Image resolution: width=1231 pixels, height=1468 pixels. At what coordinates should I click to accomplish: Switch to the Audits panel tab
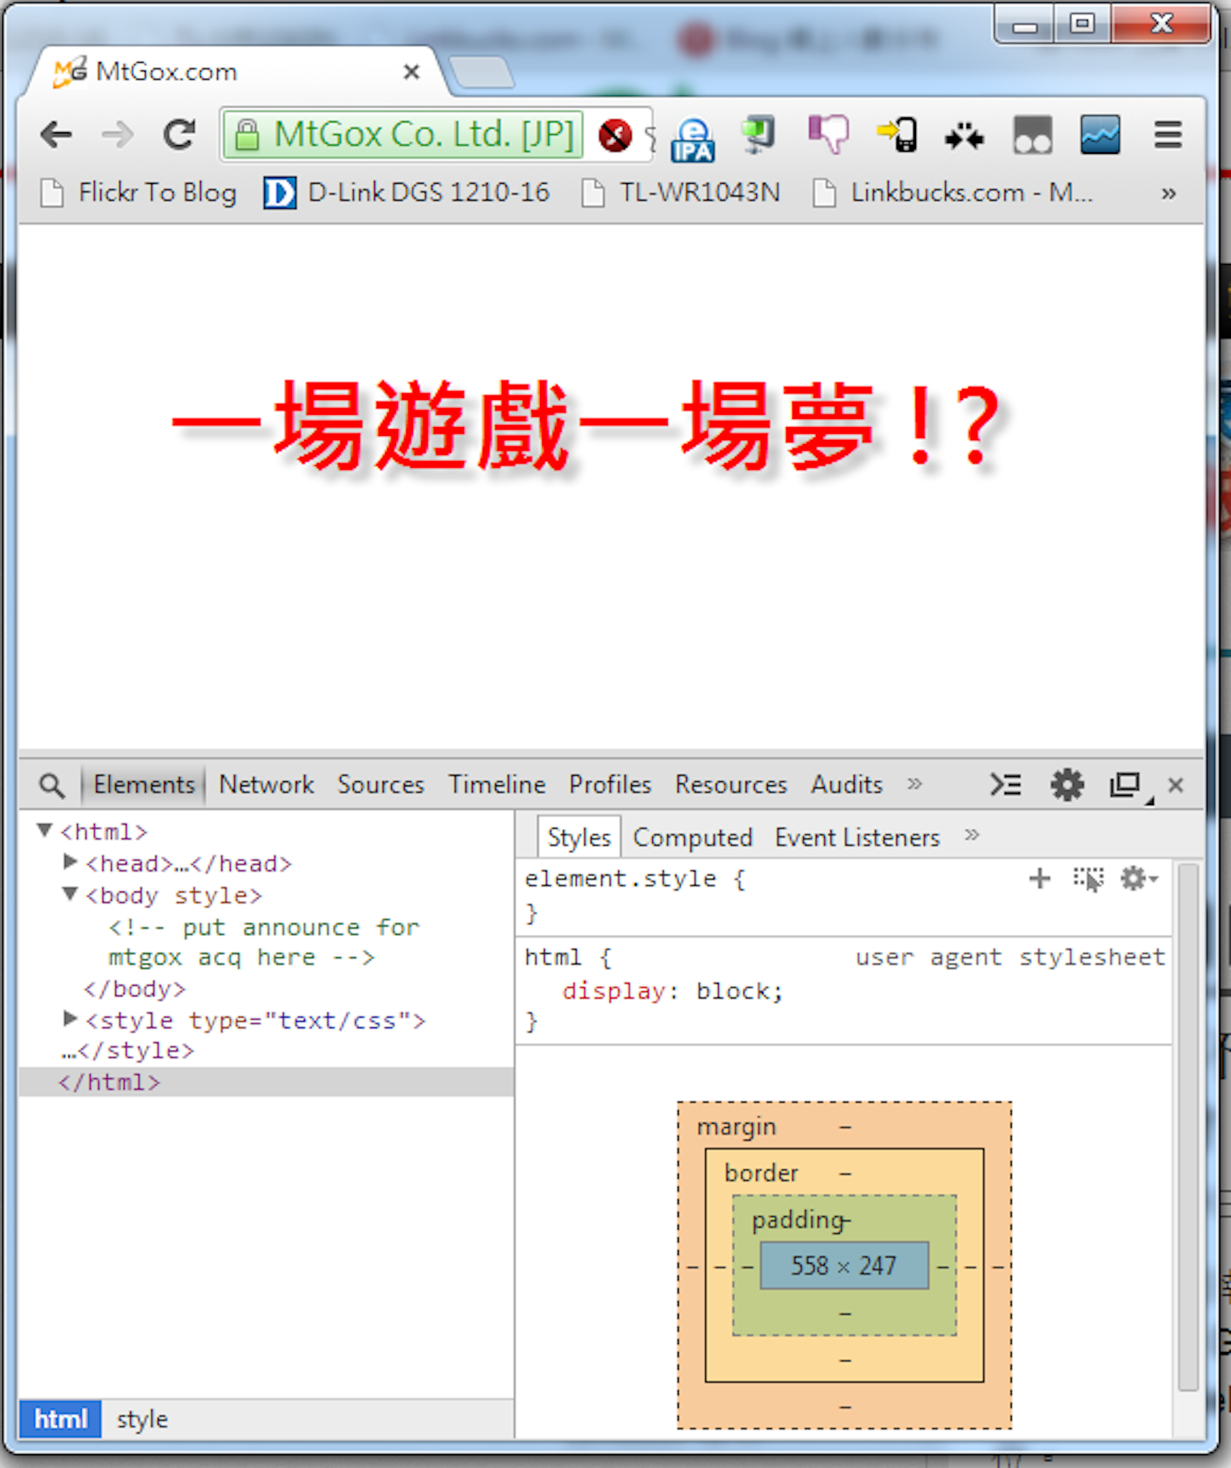pyautogui.click(x=847, y=785)
